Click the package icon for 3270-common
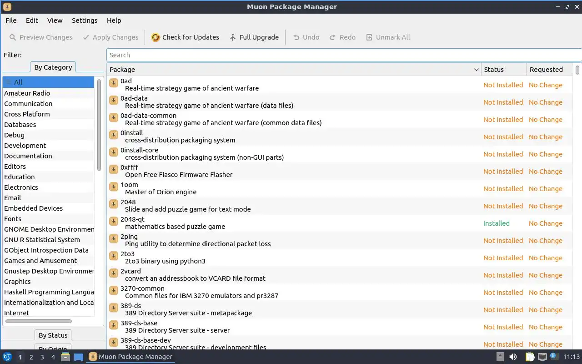The height and width of the screenshot is (364, 582). (114, 290)
